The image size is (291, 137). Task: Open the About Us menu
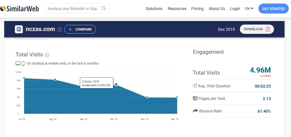click(217, 9)
